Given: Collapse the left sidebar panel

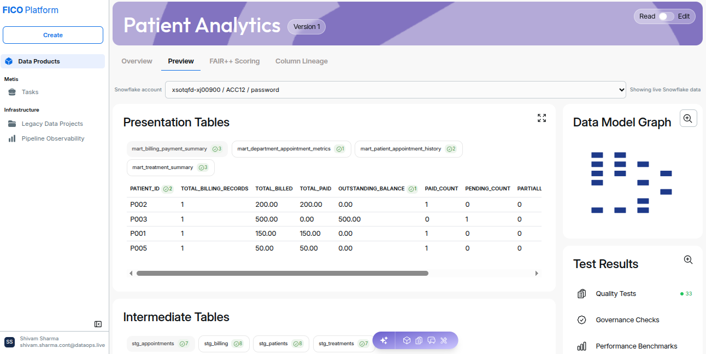Looking at the screenshot, I should tap(98, 324).
